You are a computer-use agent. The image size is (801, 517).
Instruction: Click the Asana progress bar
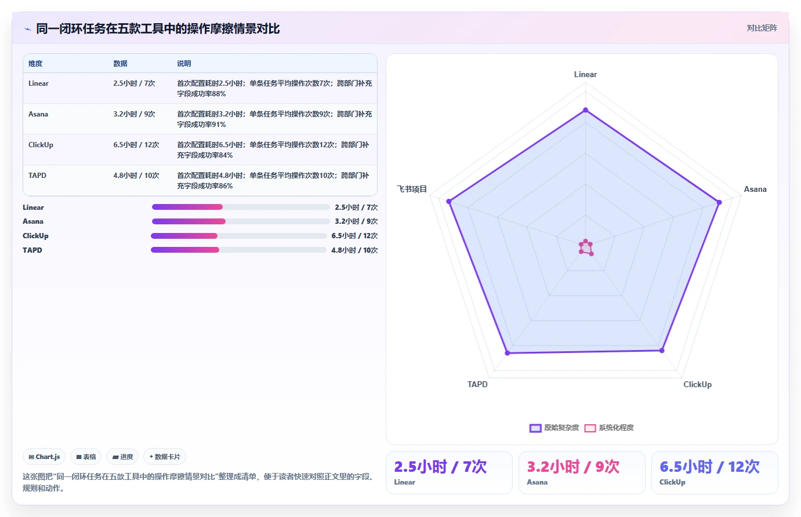click(x=241, y=221)
